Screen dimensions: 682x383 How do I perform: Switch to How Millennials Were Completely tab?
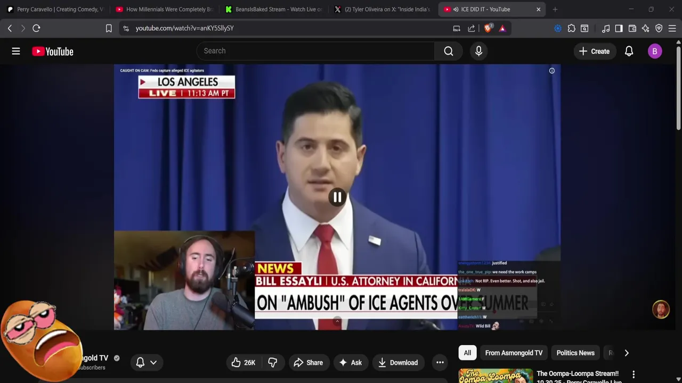coord(164,9)
